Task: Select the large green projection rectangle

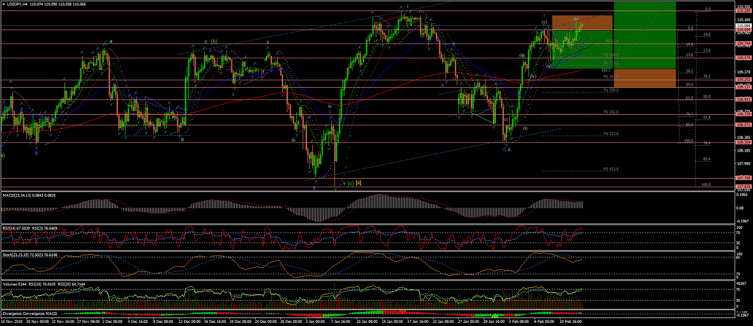Action: [645, 34]
